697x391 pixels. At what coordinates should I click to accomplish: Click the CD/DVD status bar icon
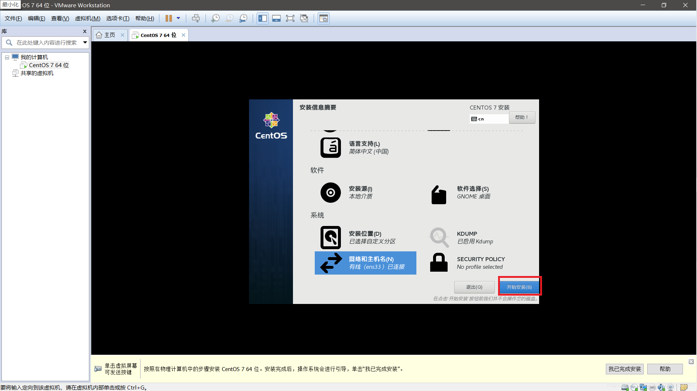[634, 387]
